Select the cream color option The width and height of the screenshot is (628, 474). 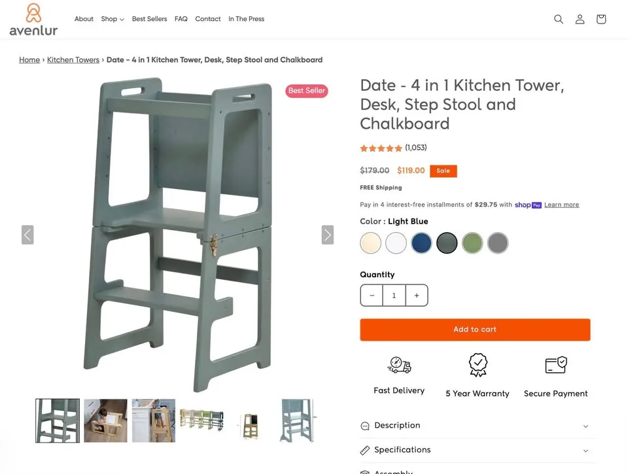click(x=370, y=243)
